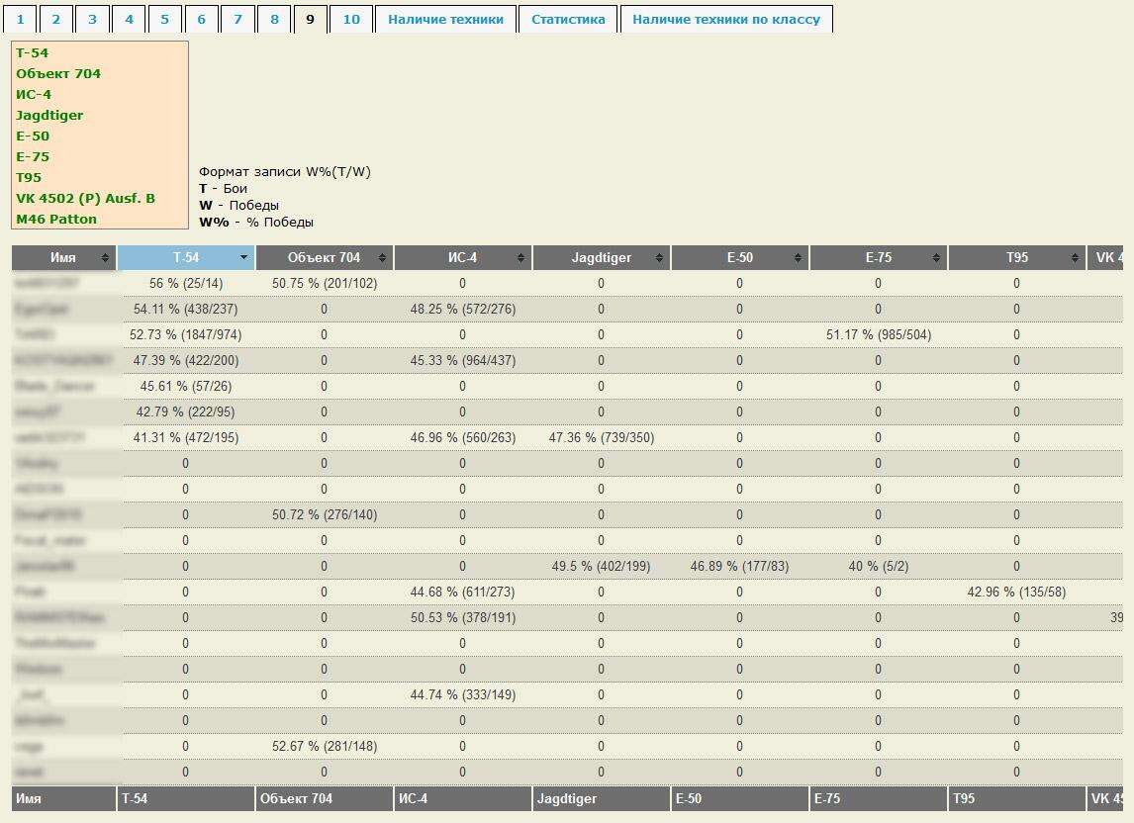Screen dimensions: 1134x823
Task: Switch to tab 4
Action: 129,20
